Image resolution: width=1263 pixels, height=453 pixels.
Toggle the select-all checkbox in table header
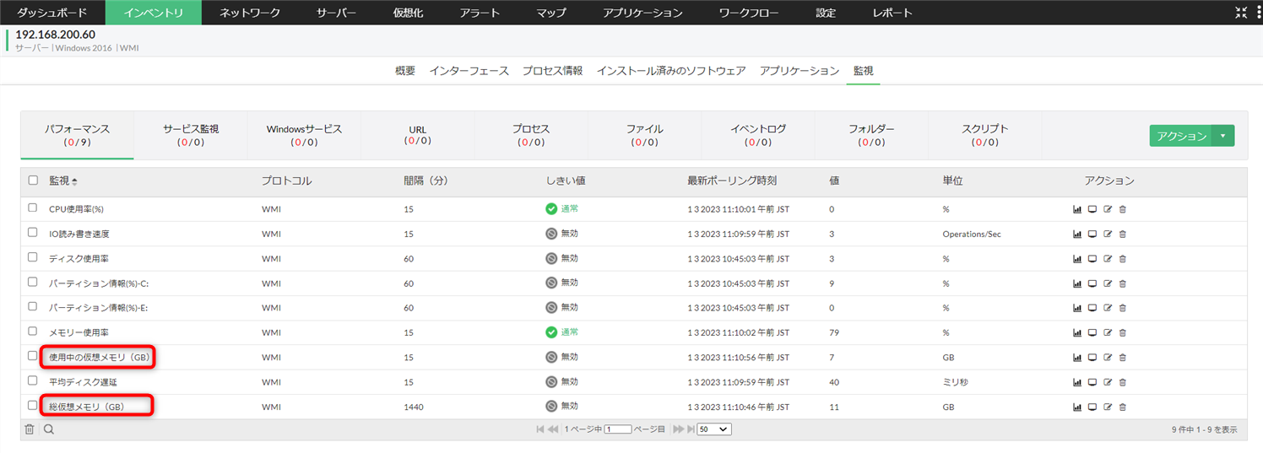(x=33, y=181)
